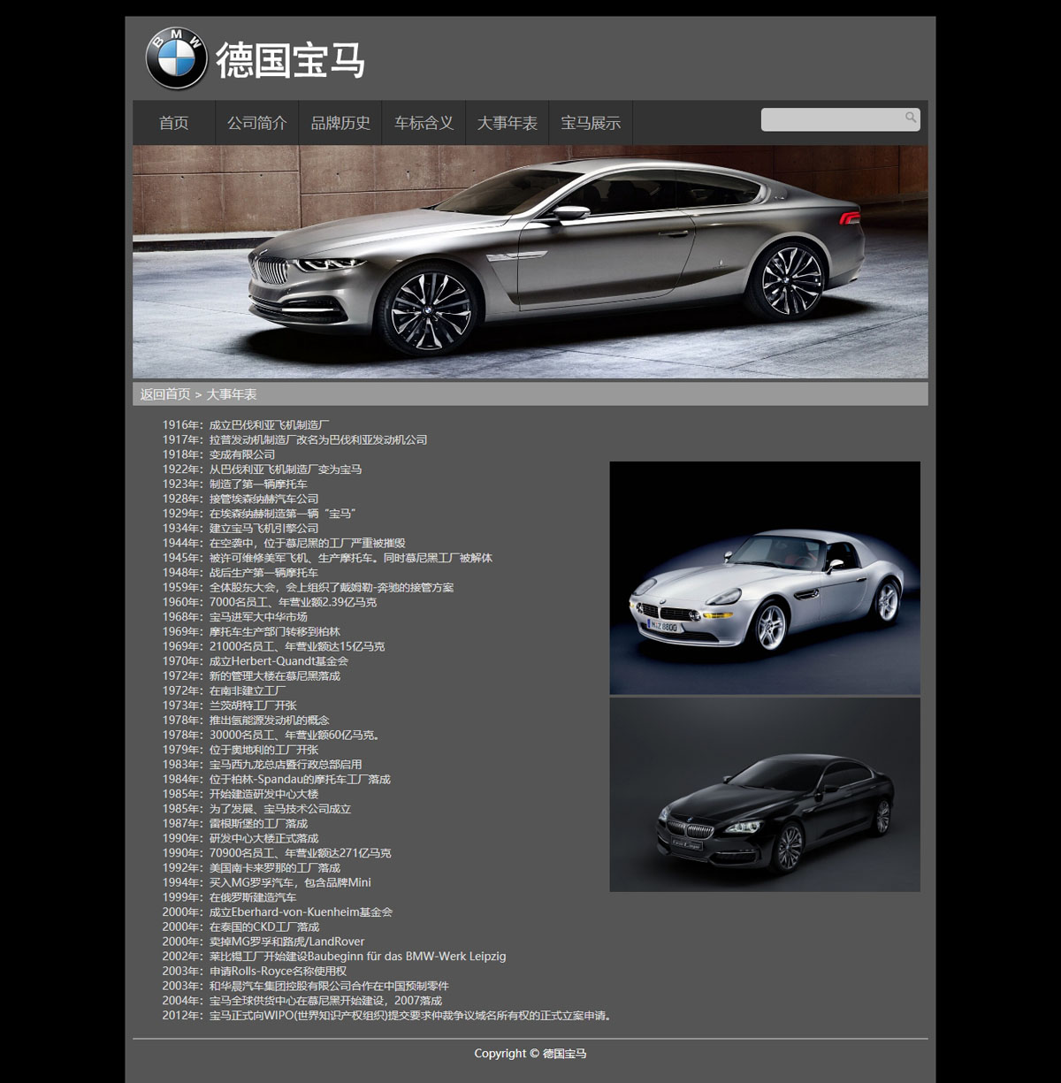Click the 2004年 宝马全球供货中心 entry
Viewport: 1061px width, 1083px height.
click(302, 1001)
